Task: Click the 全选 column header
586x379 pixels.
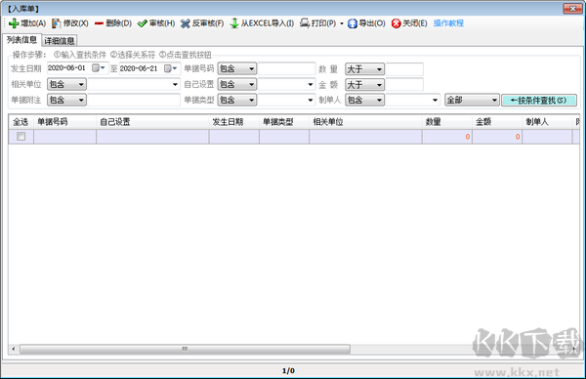Action: click(x=21, y=122)
